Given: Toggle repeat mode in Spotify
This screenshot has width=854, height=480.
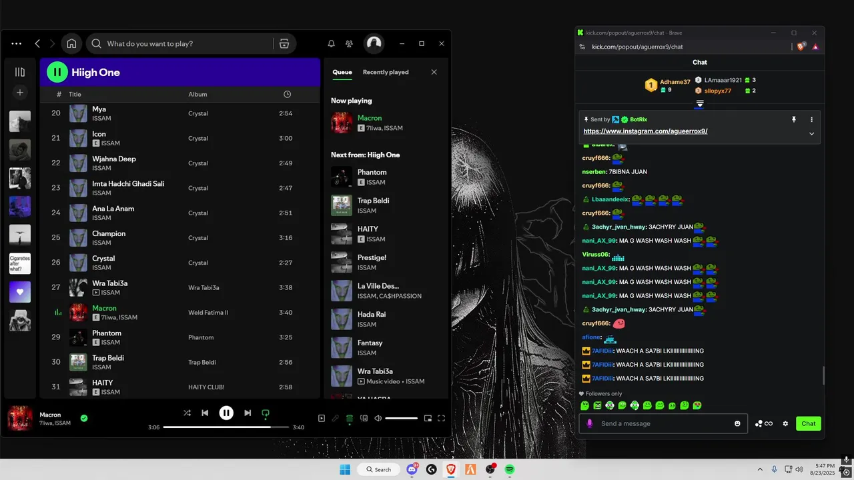Looking at the screenshot, I should (x=266, y=413).
